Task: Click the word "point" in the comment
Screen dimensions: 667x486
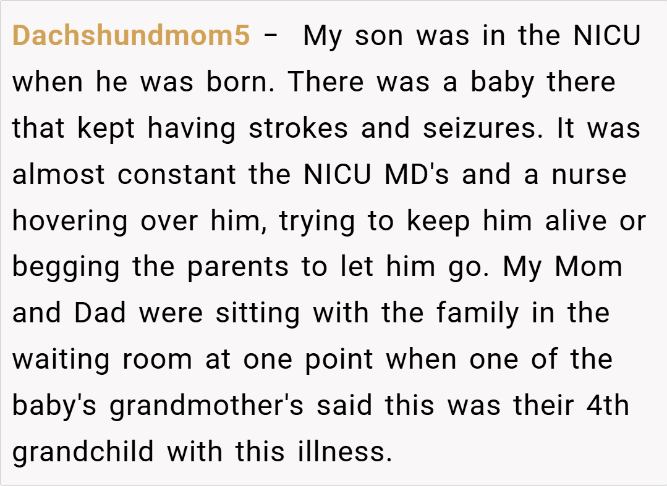Action: (338, 359)
